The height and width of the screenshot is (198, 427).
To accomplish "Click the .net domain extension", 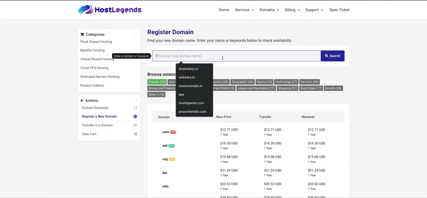I will [x=165, y=146].
